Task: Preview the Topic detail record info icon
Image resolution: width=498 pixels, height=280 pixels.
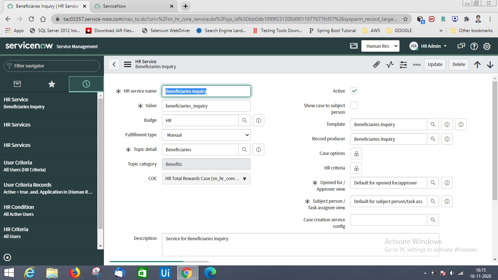Action: tap(258, 149)
